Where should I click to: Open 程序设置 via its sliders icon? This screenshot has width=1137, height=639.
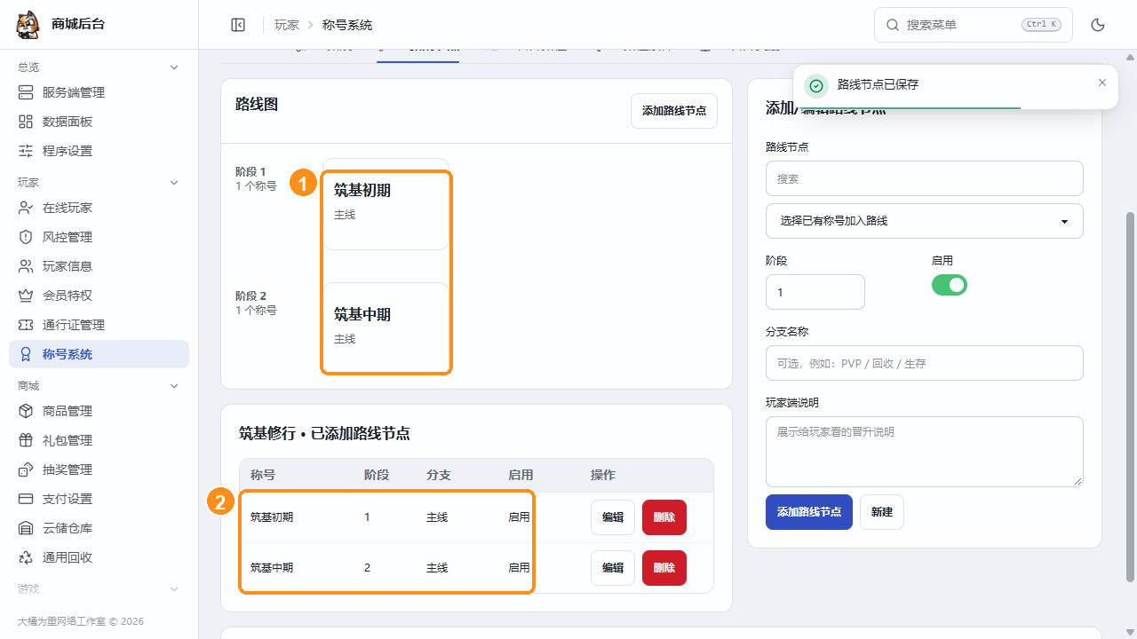coord(26,151)
